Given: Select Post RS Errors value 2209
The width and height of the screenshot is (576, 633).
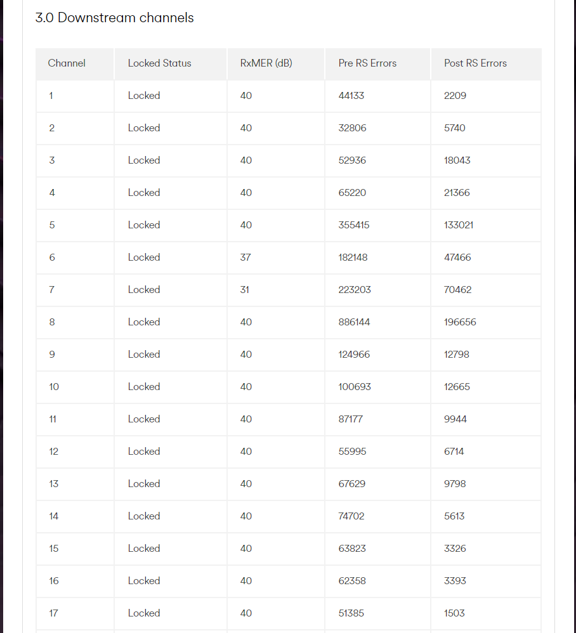Looking at the screenshot, I should (x=455, y=96).
